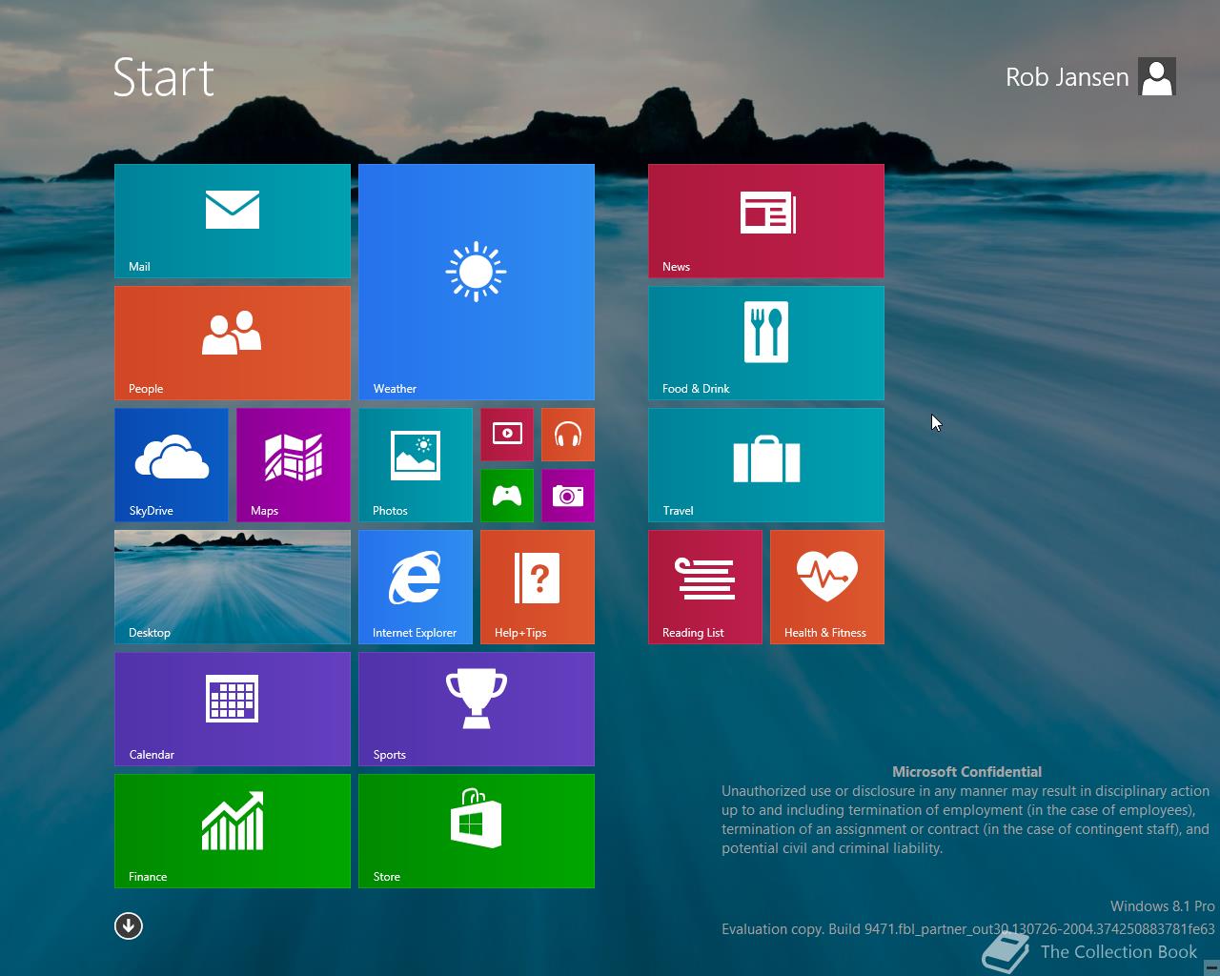Open the Sports trophy tile
1220x976 pixels.
point(477,709)
